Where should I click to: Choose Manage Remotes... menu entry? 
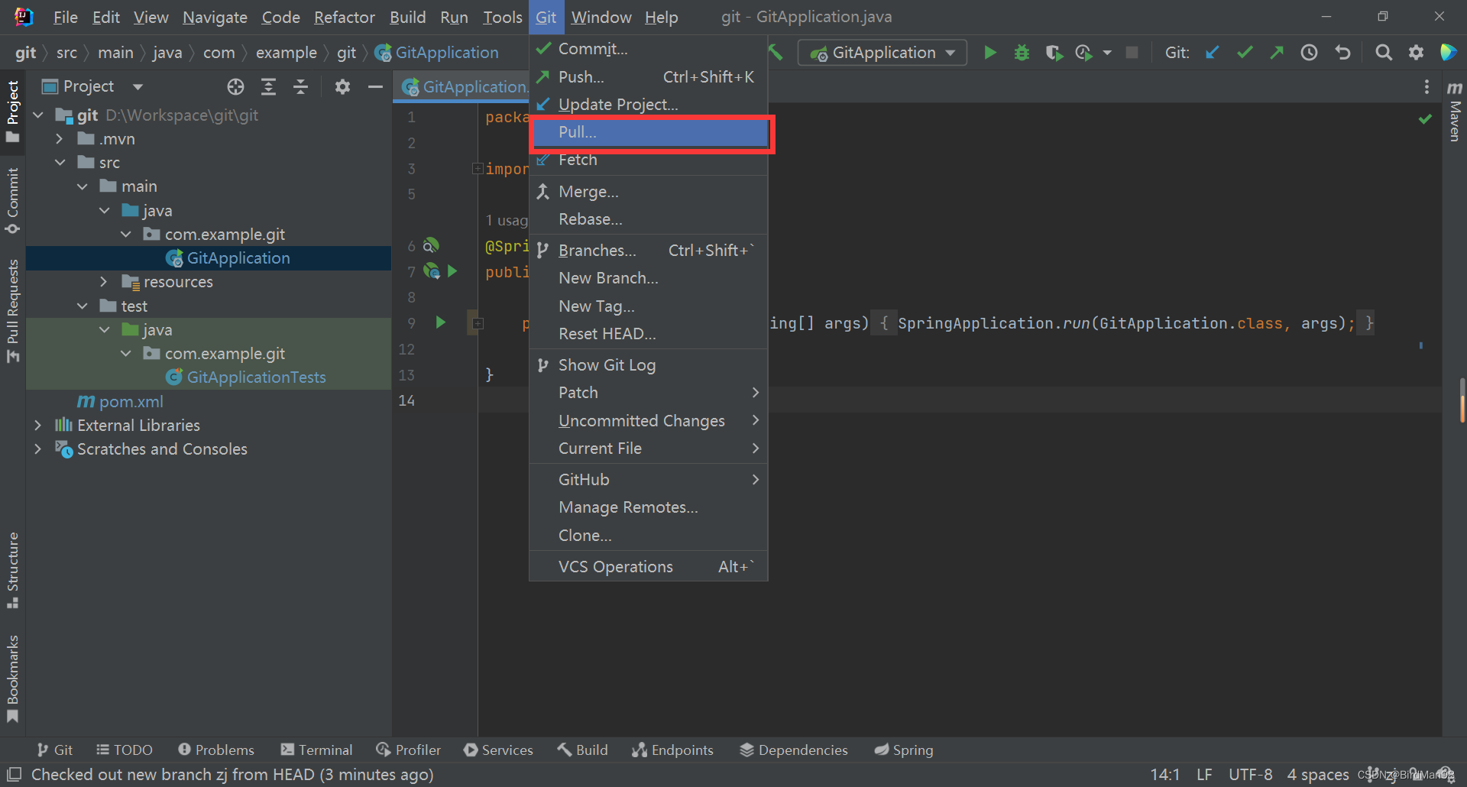pos(648,507)
